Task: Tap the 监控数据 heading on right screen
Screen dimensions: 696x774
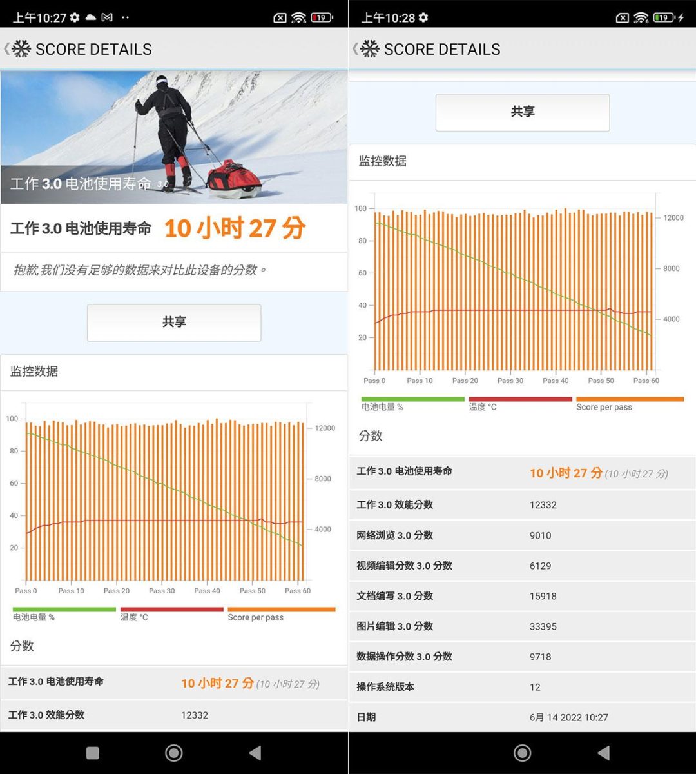Action: (383, 161)
